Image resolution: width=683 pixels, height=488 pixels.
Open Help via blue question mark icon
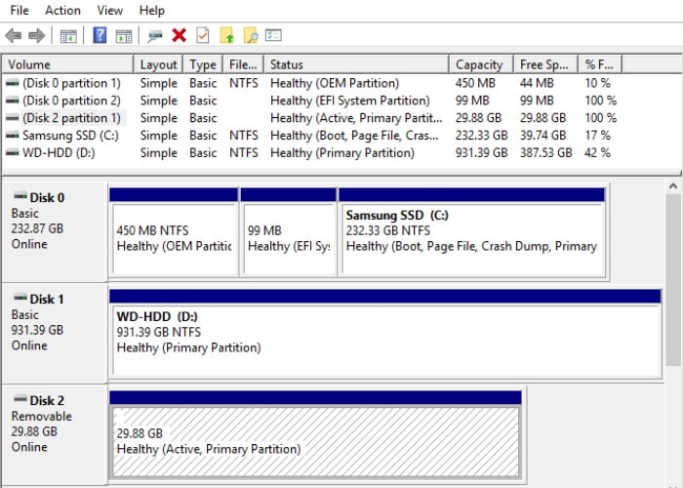(x=100, y=35)
